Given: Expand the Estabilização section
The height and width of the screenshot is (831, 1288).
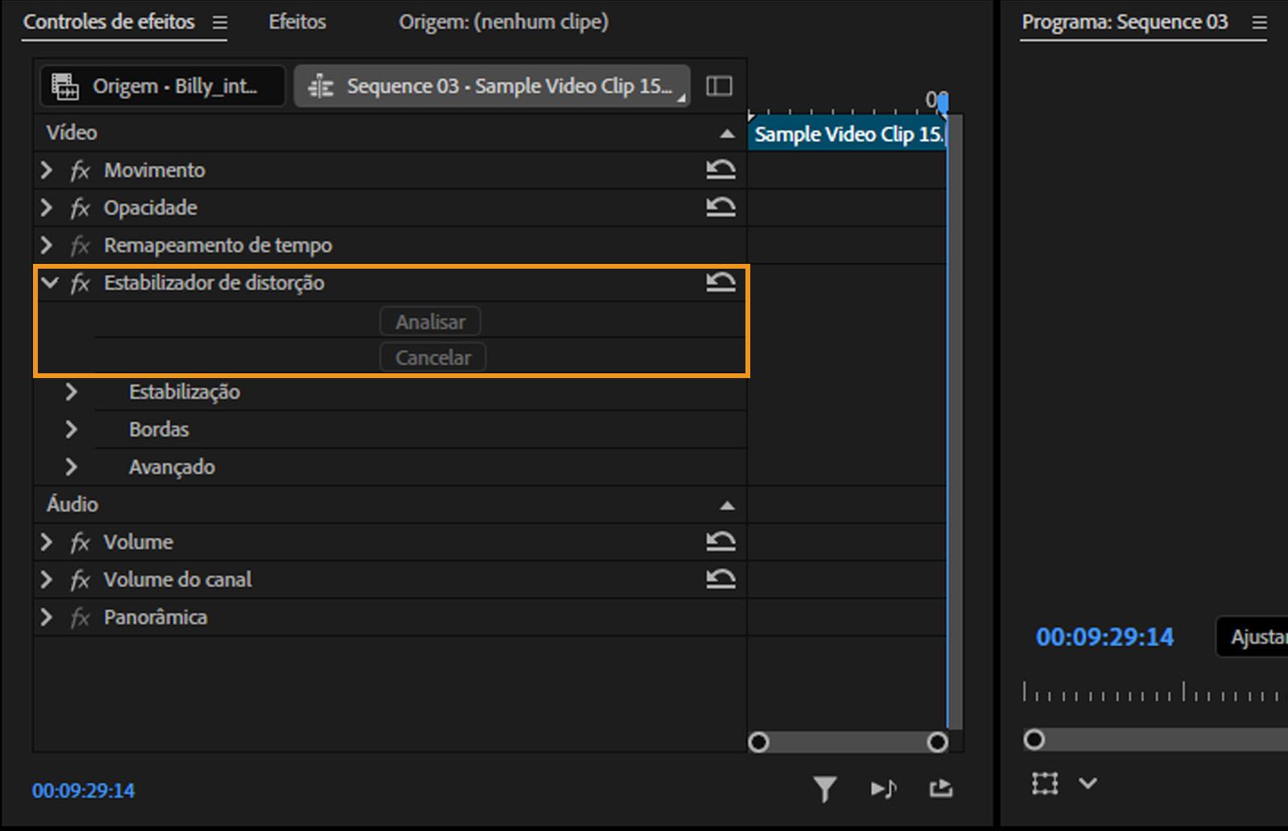Looking at the screenshot, I should click(x=72, y=392).
